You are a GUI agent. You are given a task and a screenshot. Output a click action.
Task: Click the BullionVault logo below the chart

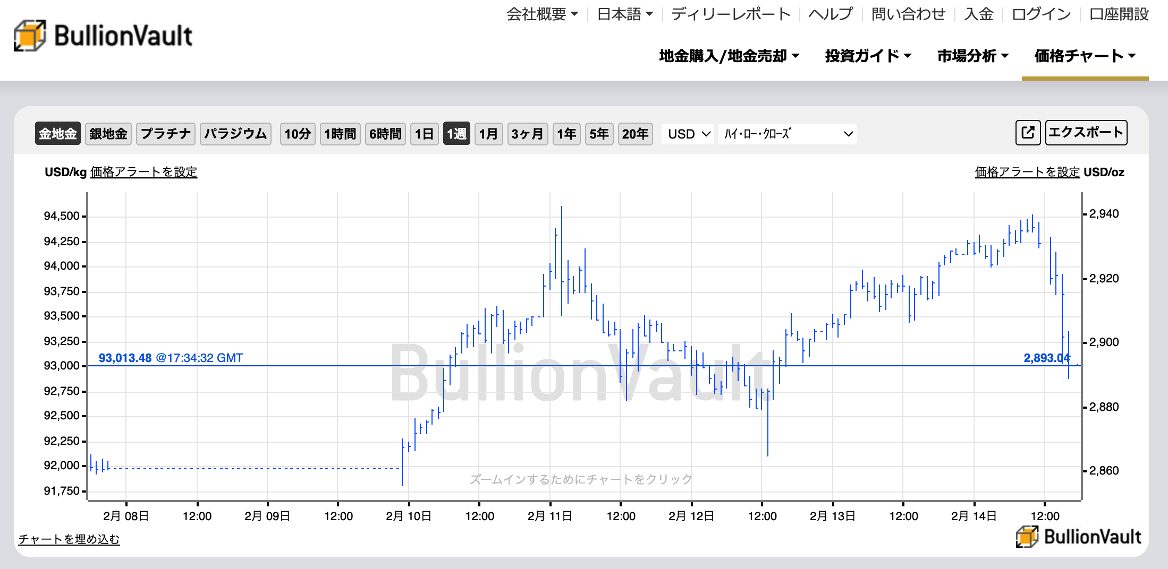(1079, 537)
